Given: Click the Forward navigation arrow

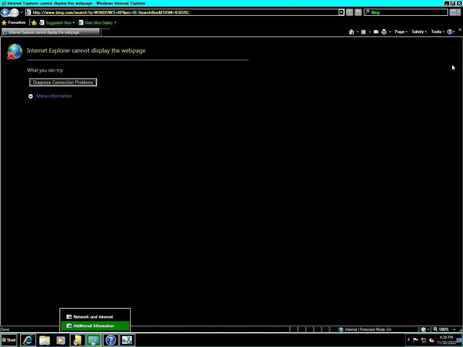Looking at the screenshot, I should (14, 13).
